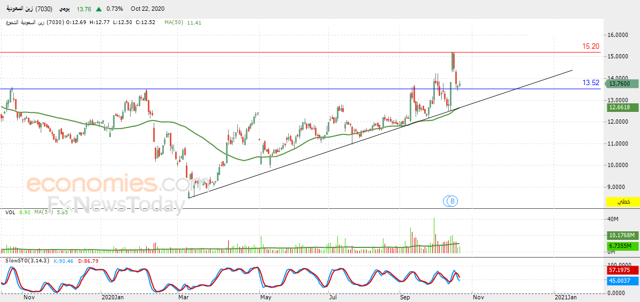Click the May time axis label
This screenshot has height=302, width=640.
click(265, 298)
